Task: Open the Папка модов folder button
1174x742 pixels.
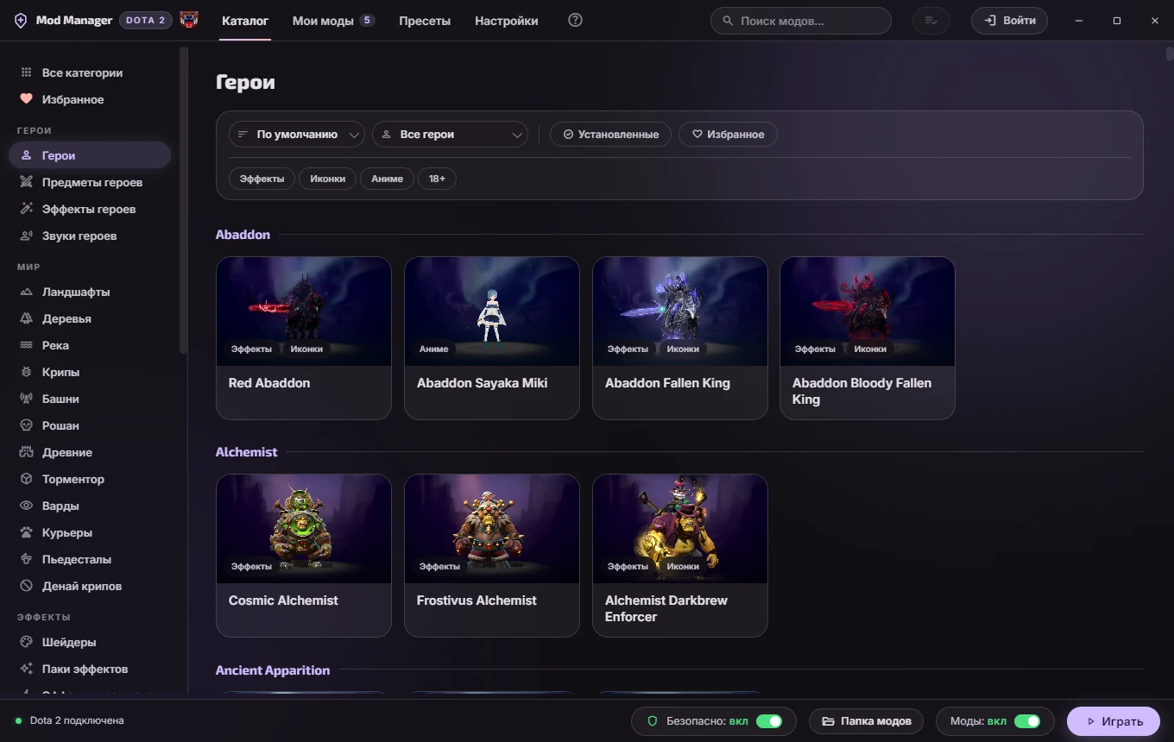Action: [866, 721]
